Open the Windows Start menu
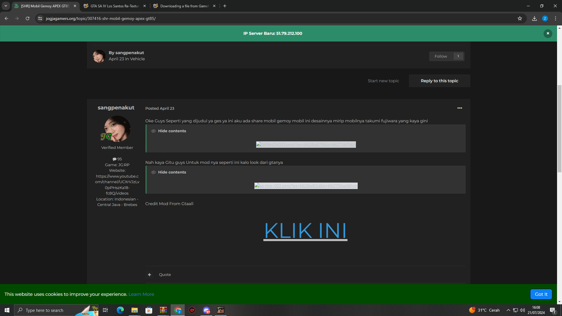Viewport: 562px width, 316px height. [7, 310]
